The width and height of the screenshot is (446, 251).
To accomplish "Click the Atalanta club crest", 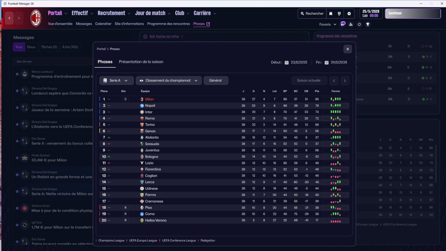I will tap(142, 137).
